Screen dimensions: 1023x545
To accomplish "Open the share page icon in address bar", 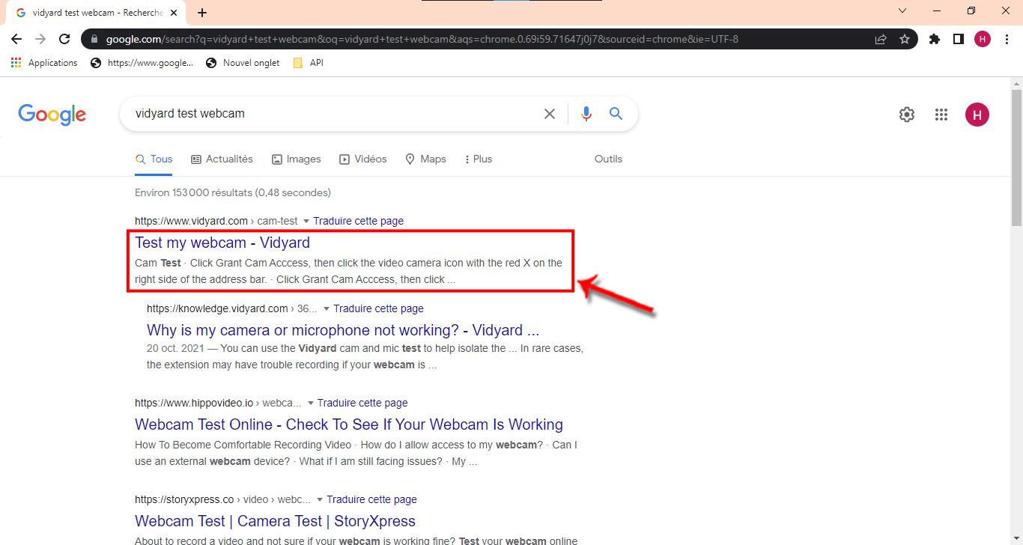I will click(x=881, y=39).
